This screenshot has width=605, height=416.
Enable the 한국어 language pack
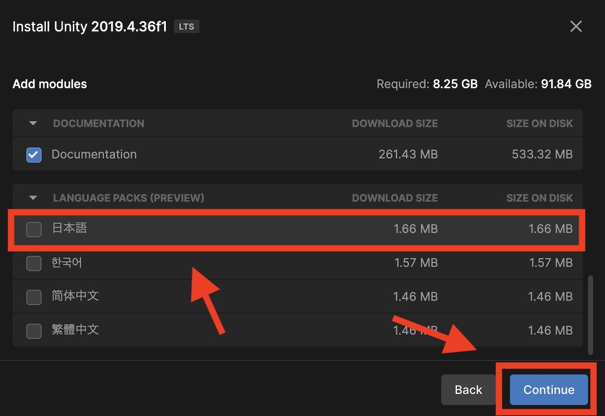click(34, 263)
